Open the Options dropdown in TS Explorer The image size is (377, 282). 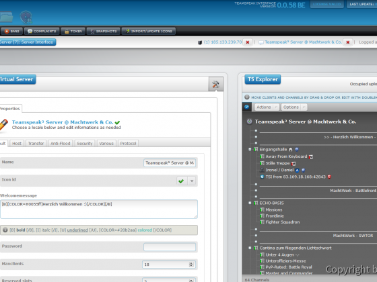click(294, 107)
